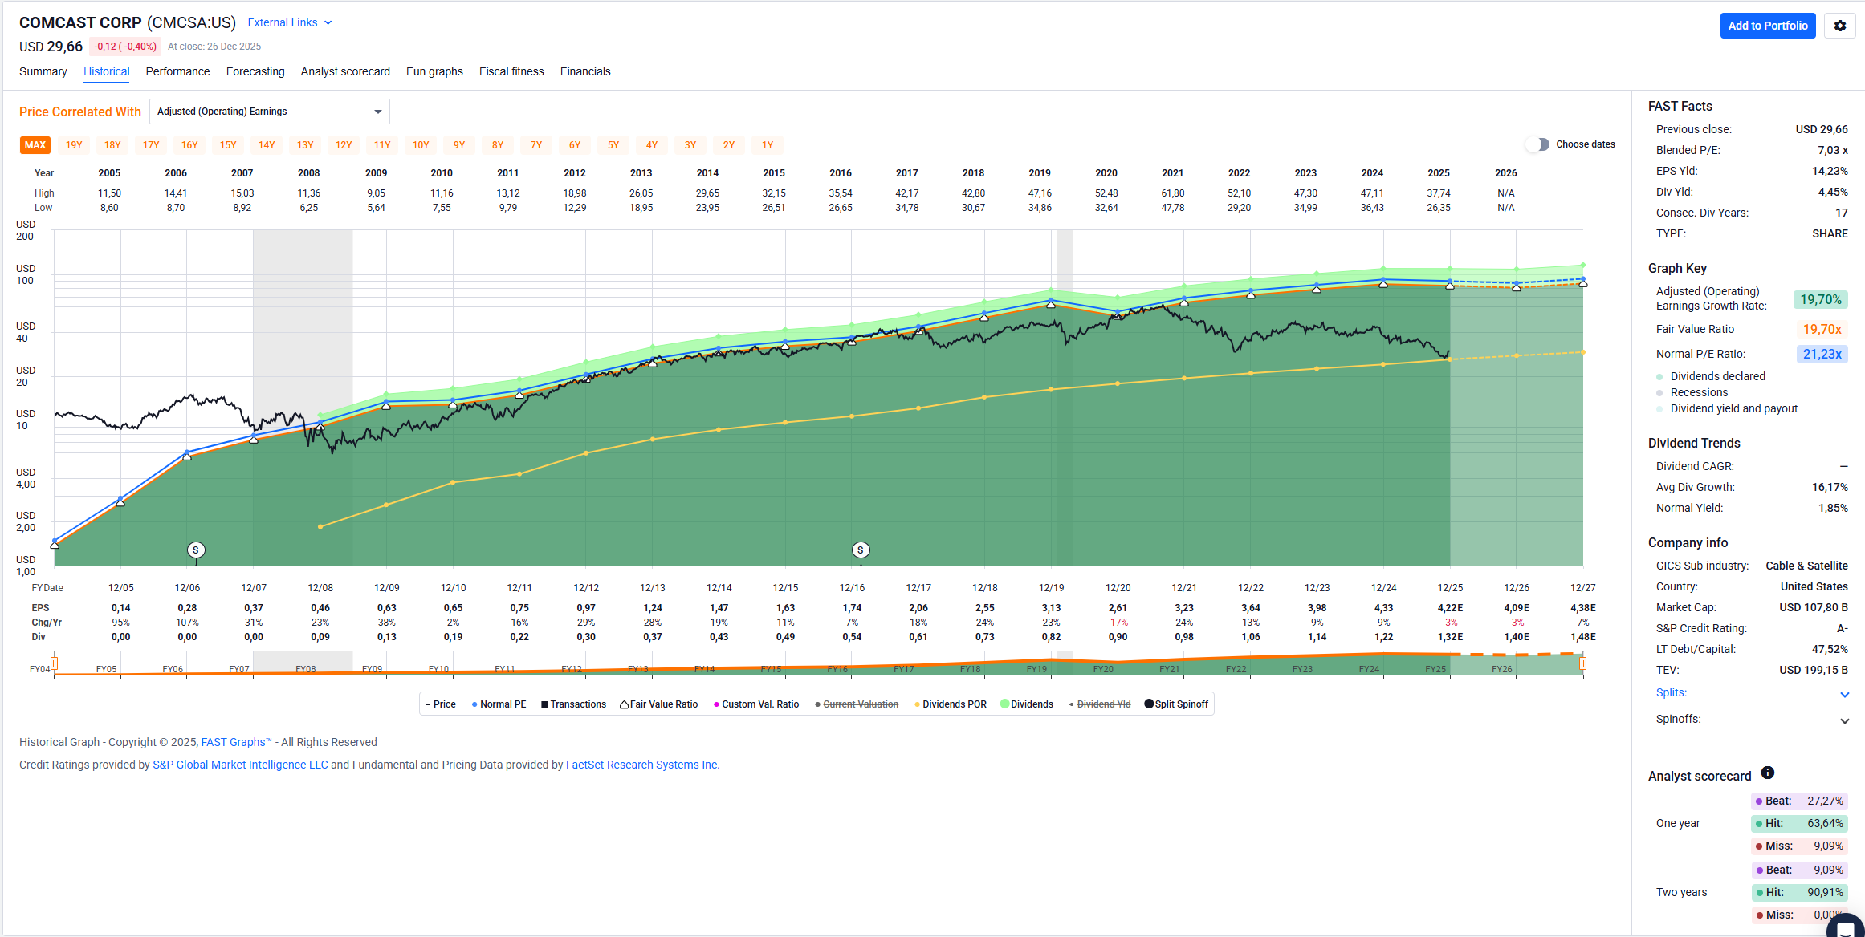Click the Analyst scorecard info icon
This screenshot has width=1865, height=937.
click(x=1767, y=773)
